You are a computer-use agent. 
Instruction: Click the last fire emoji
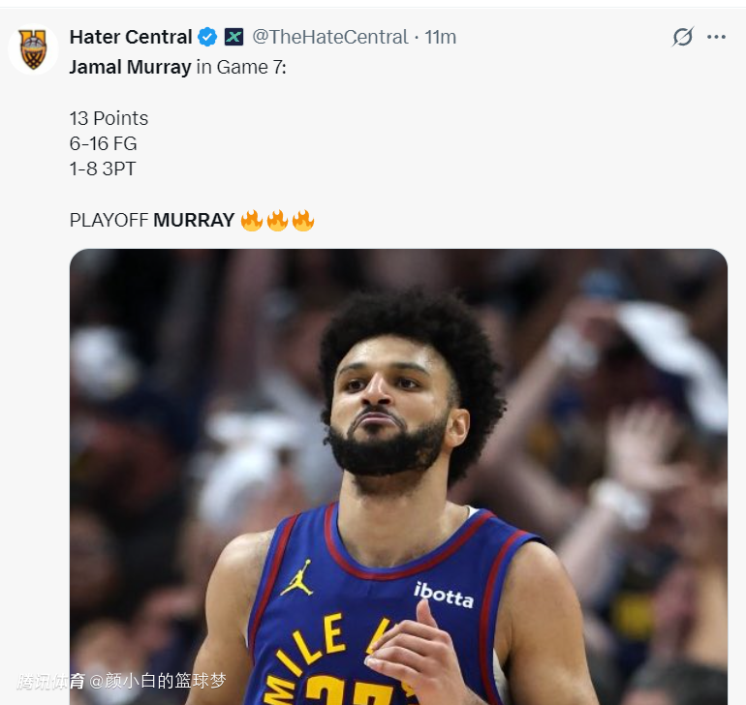(x=303, y=220)
